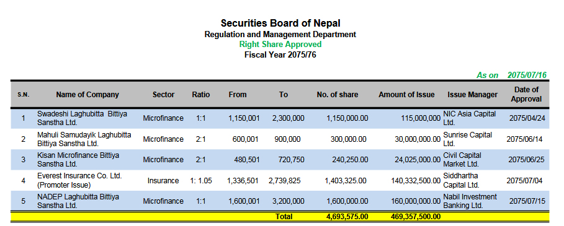564x226 pixels.
Task: Select 'NIC Asia Capital Ltd.' issue manager
Action: pyautogui.click(x=470, y=118)
